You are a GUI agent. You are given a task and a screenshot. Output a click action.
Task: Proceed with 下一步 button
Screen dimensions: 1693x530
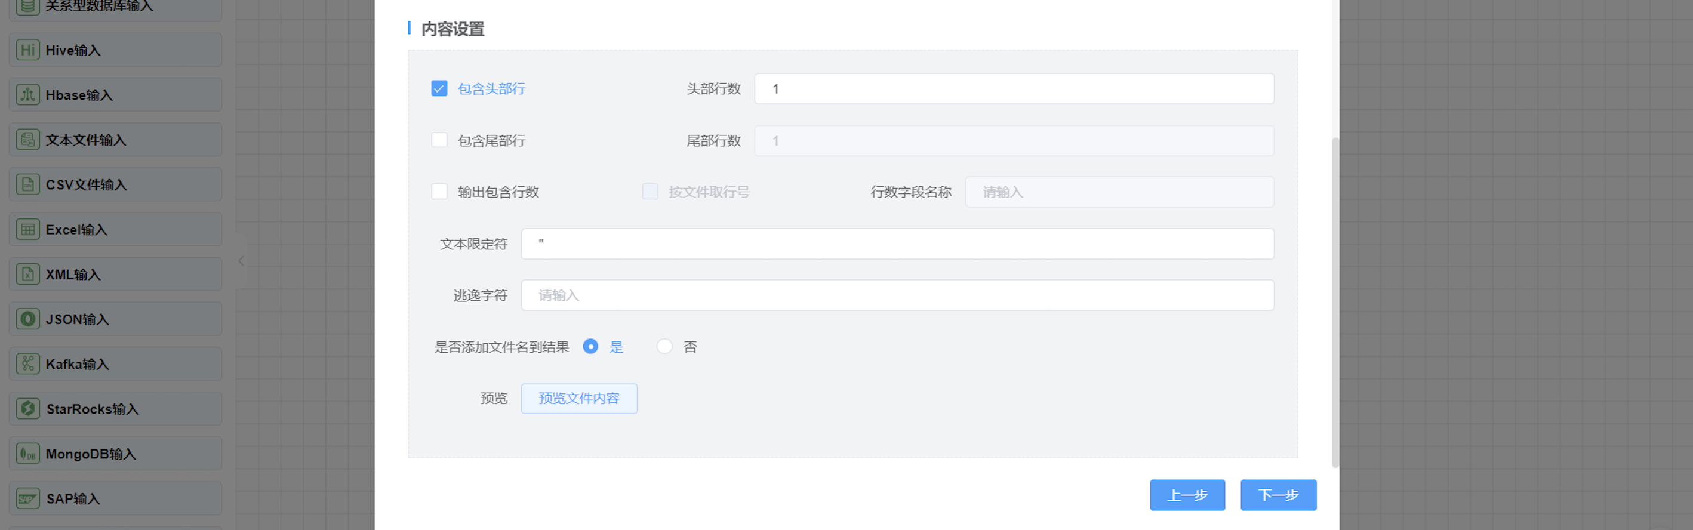coord(1278,495)
